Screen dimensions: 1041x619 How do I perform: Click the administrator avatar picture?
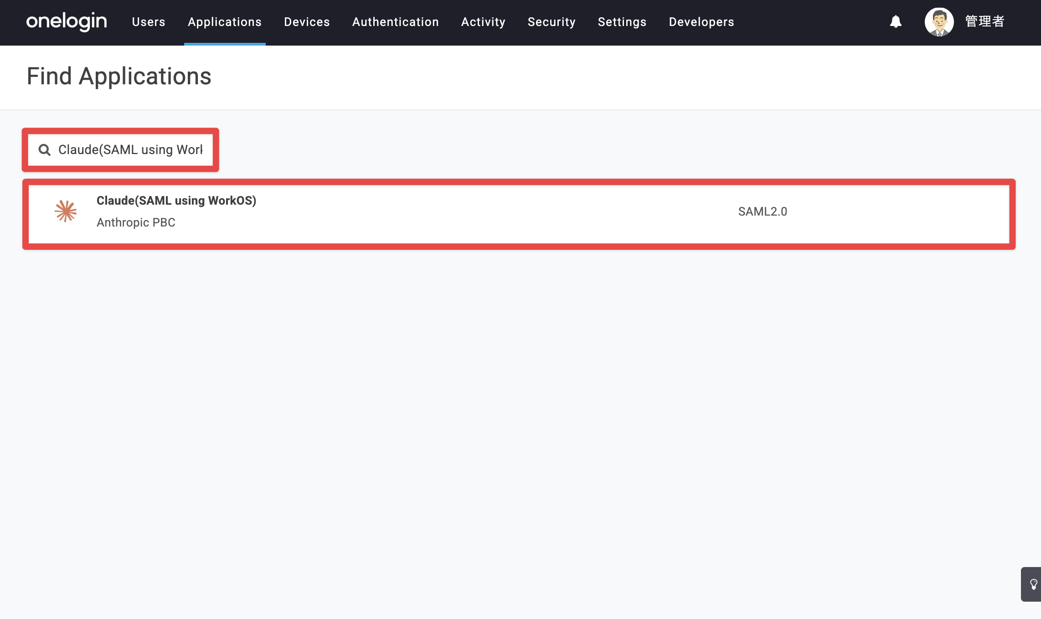pos(939,22)
